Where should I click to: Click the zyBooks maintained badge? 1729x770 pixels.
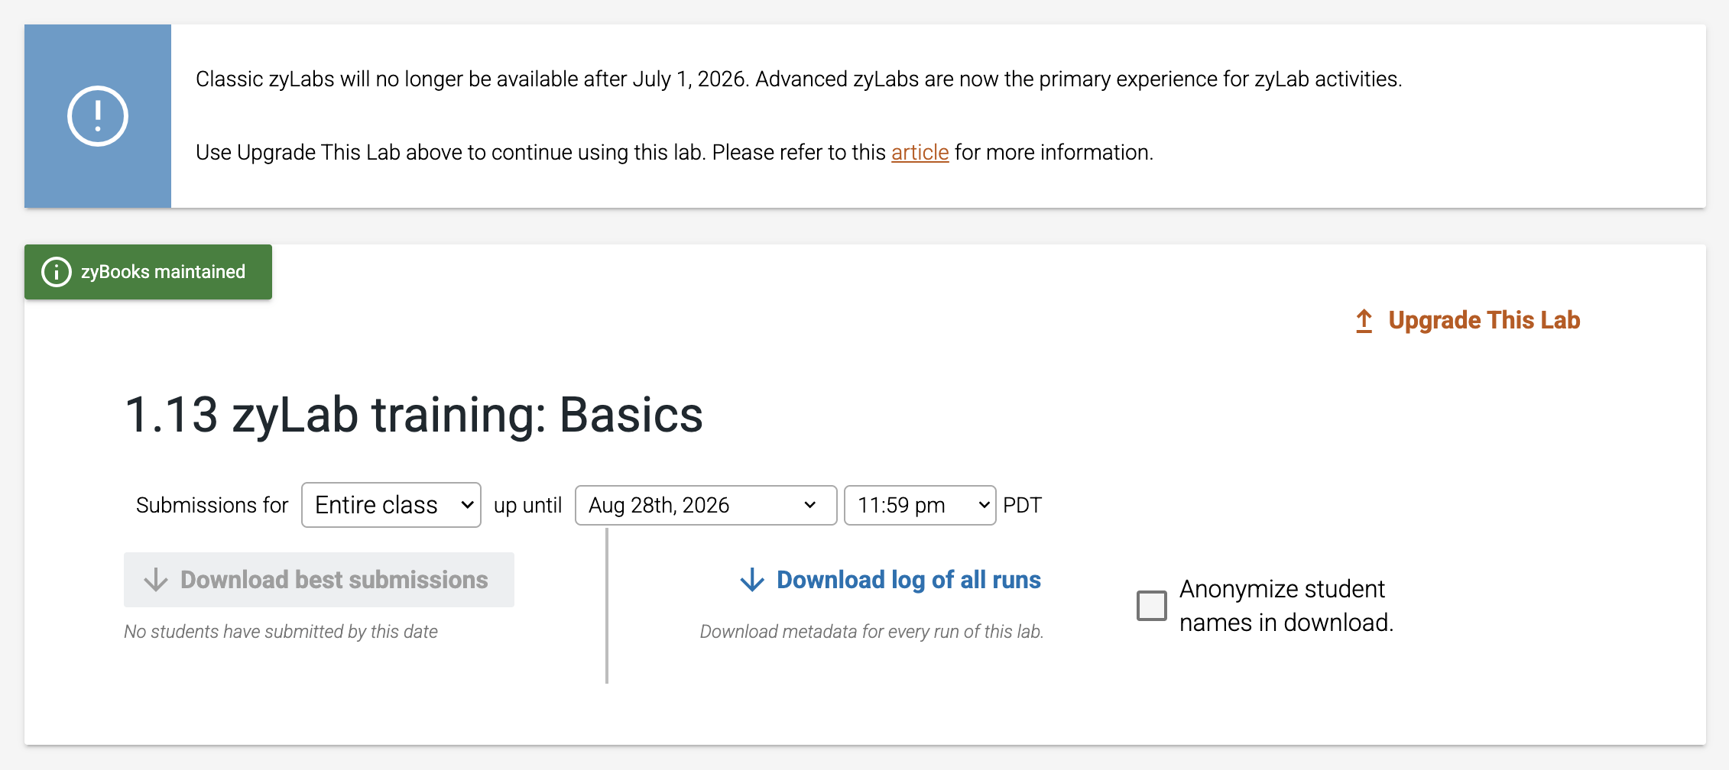click(x=148, y=272)
